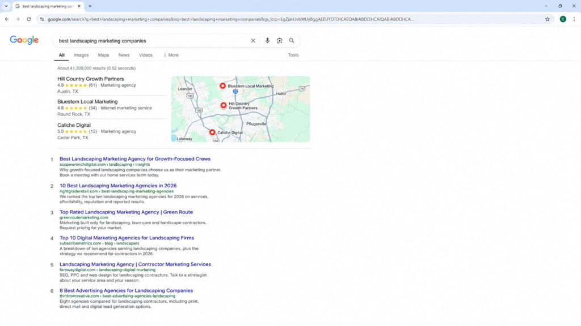The image size is (581, 326).
Task: Click the Google logo
Action: pos(24,40)
